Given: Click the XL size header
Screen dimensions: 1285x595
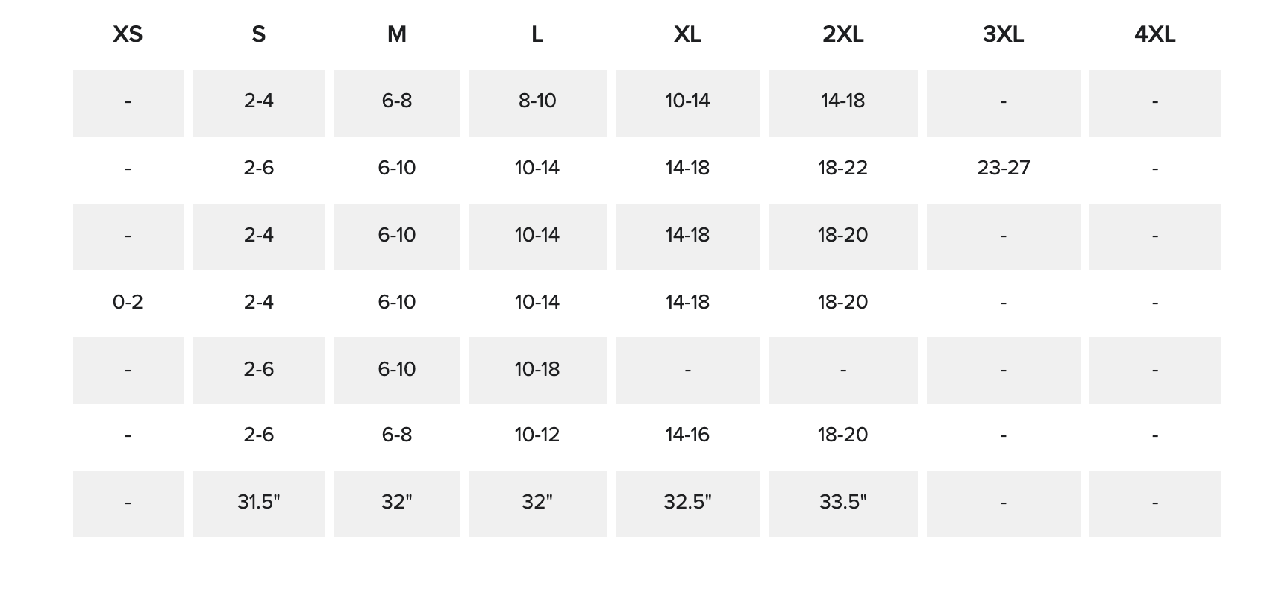Looking at the screenshot, I should pos(687,34).
